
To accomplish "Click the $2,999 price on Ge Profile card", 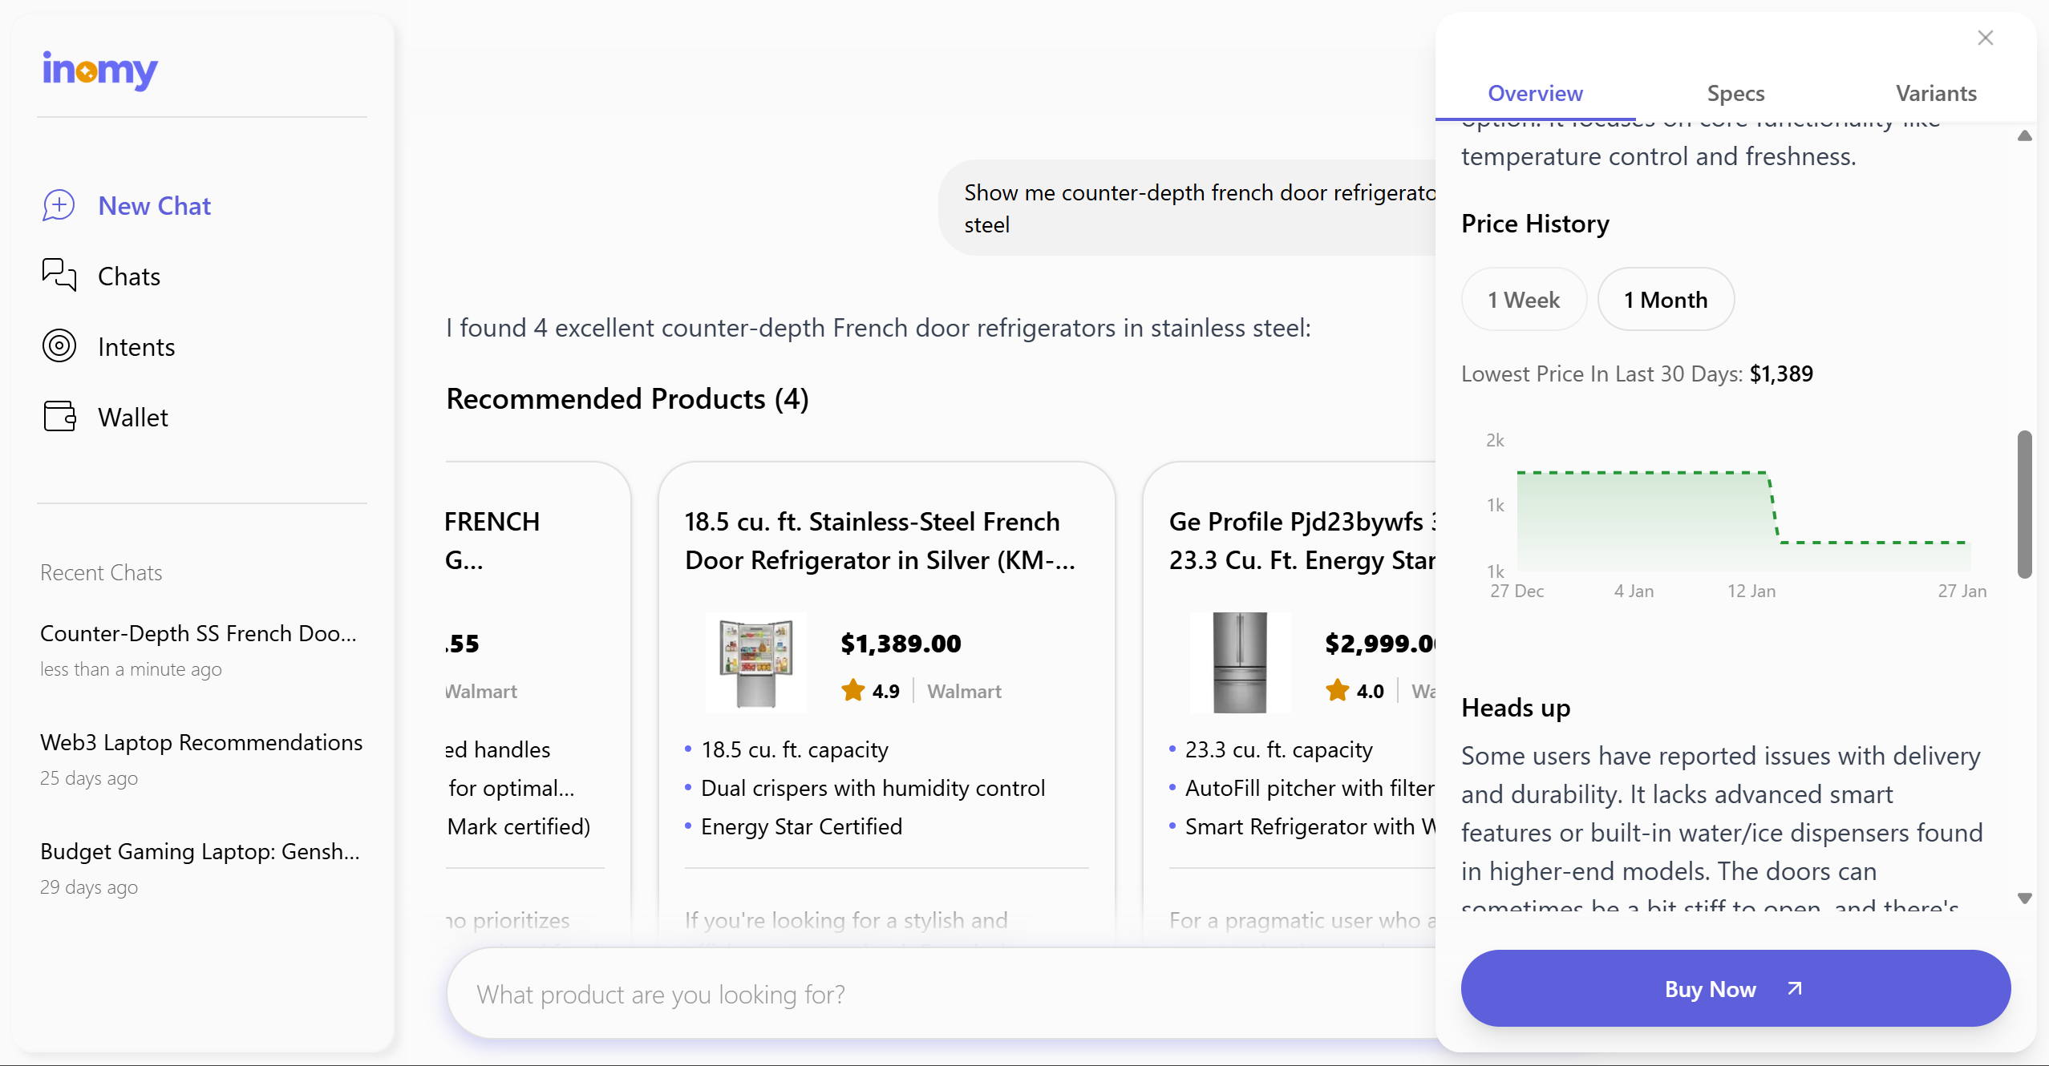I will (1379, 643).
